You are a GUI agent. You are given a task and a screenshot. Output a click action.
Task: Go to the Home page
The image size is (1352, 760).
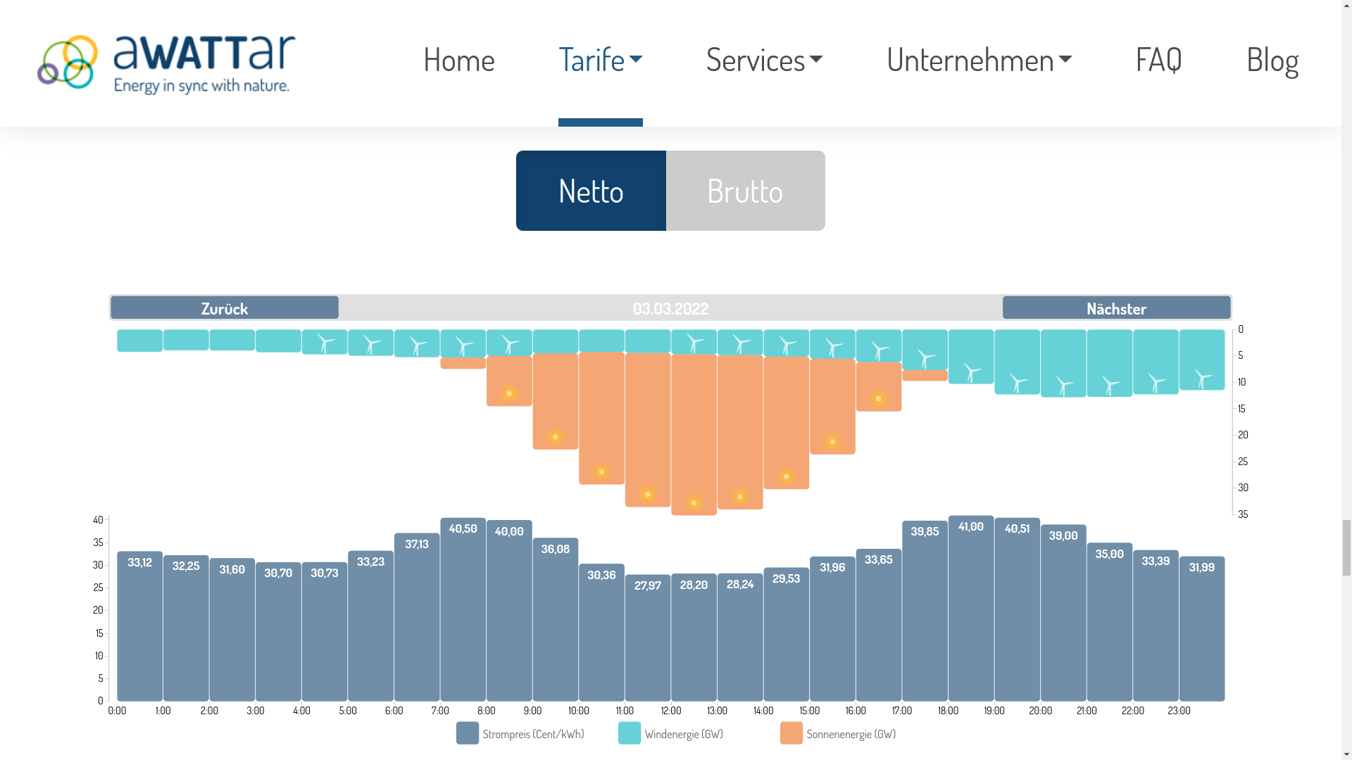click(x=458, y=59)
